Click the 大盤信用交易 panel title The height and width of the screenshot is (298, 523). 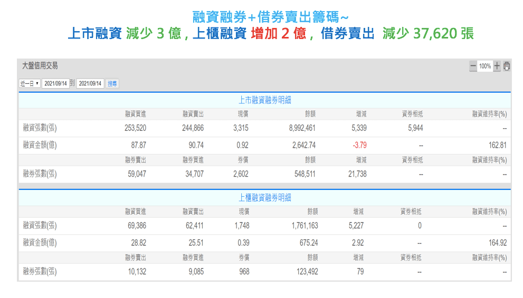[40, 66]
